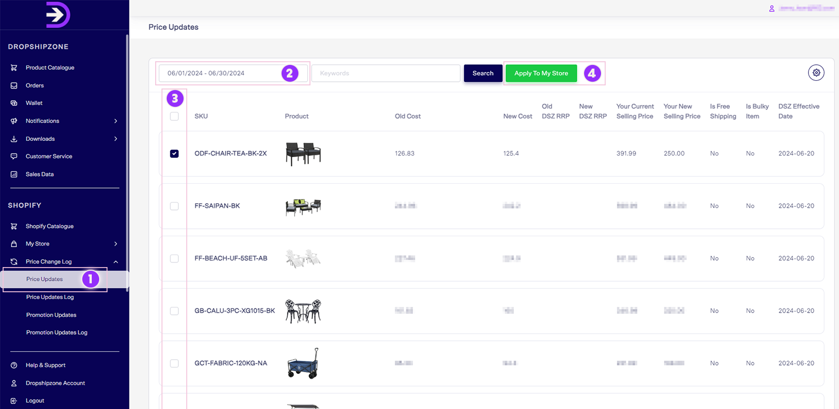839x409 pixels.
Task: Check the FF-SAIPAN-BK row checkbox
Action: click(x=175, y=206)
